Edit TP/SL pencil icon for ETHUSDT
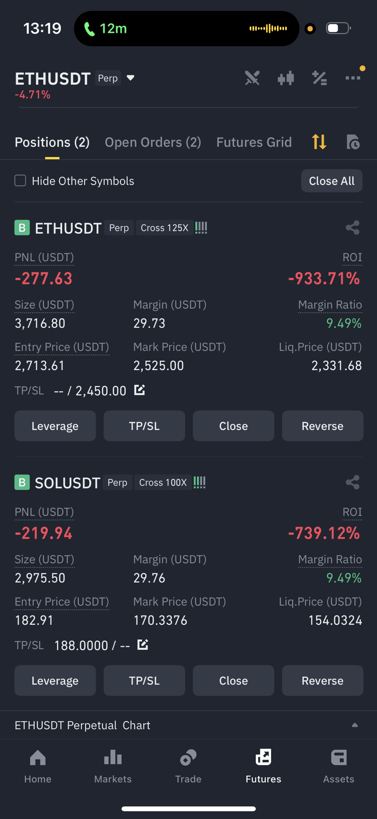Image resolution: width=377 pixels, height=819 pixels. pyautogui.click(x=140, y=390)
